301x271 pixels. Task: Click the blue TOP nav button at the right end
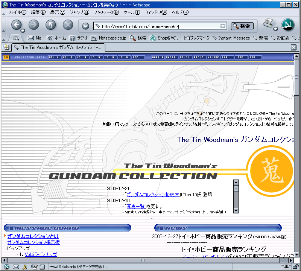(255, 58)
